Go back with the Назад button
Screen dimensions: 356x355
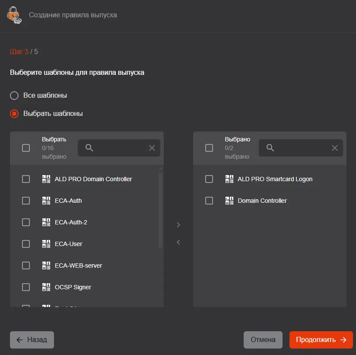pyautogui.click(x=32, y=340)
